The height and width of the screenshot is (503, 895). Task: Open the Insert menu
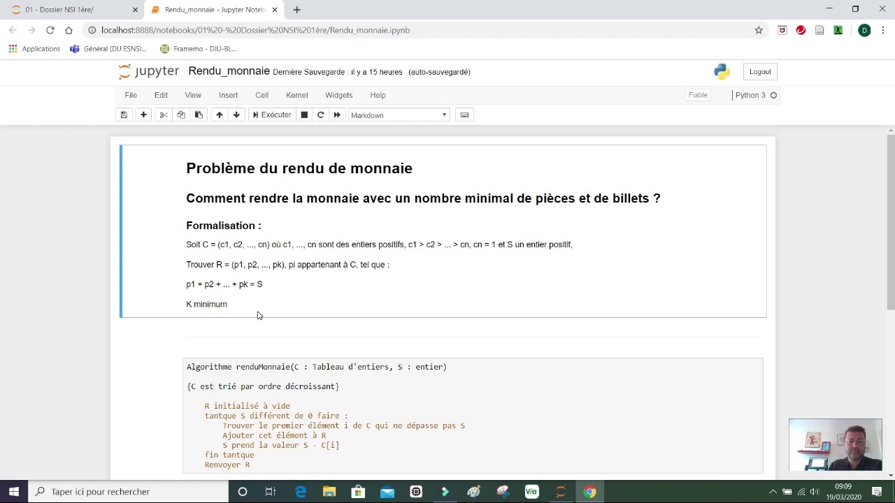228,95
